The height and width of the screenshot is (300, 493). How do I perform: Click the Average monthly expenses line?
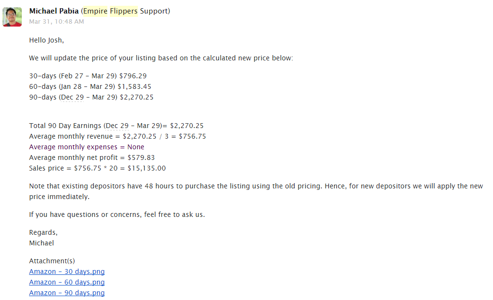pos(87,147)
